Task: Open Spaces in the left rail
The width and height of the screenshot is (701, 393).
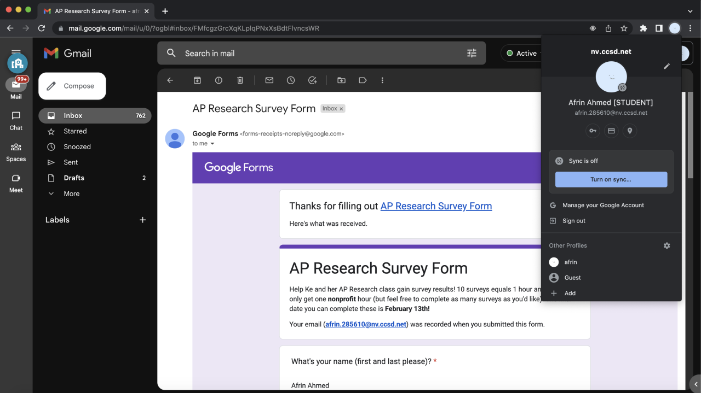Action: pyautogui.click(x=16, y=152)
